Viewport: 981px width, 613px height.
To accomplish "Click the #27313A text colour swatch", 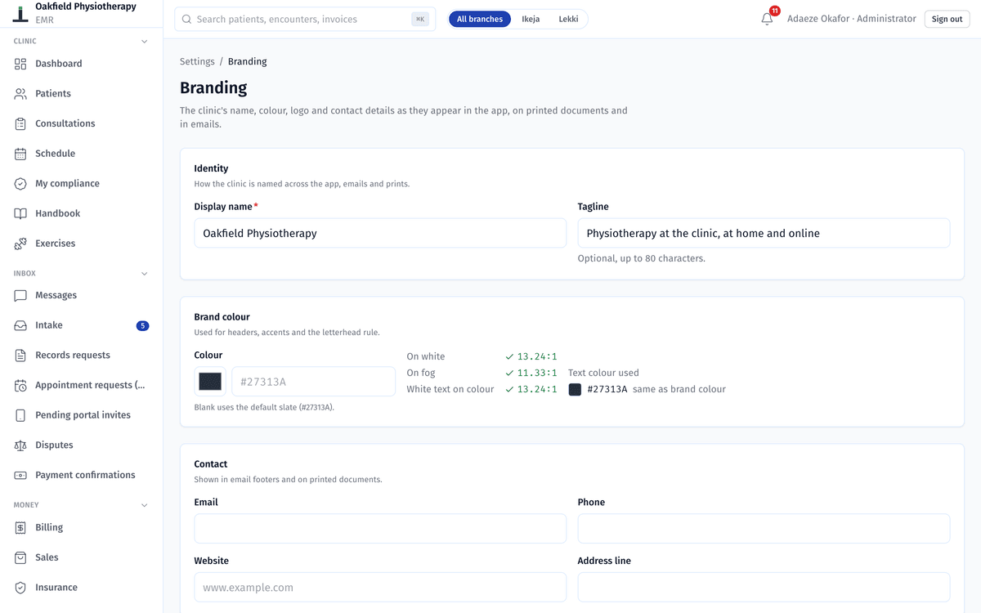I will tap(575, 390).
